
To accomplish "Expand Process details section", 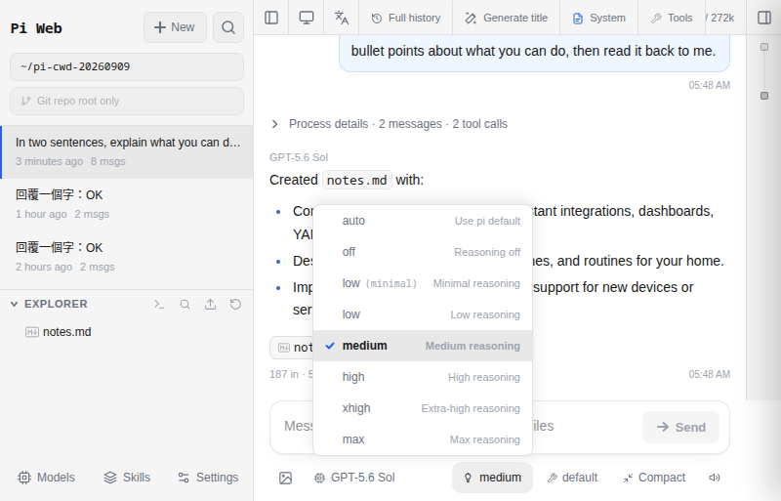I will coord(389,124).
